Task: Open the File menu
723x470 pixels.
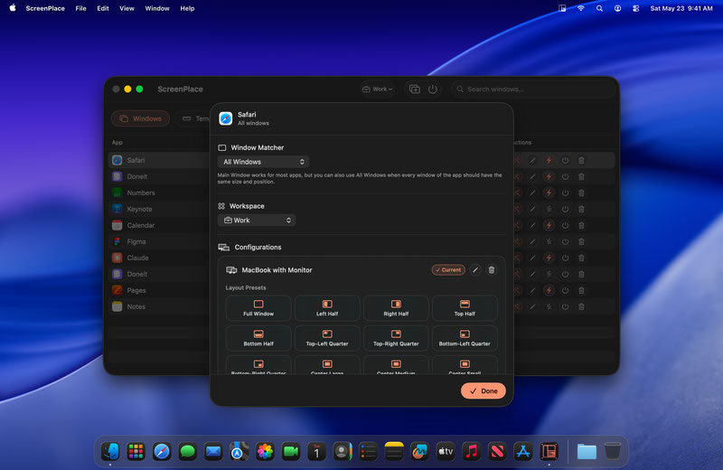Action: pos(80,8)
